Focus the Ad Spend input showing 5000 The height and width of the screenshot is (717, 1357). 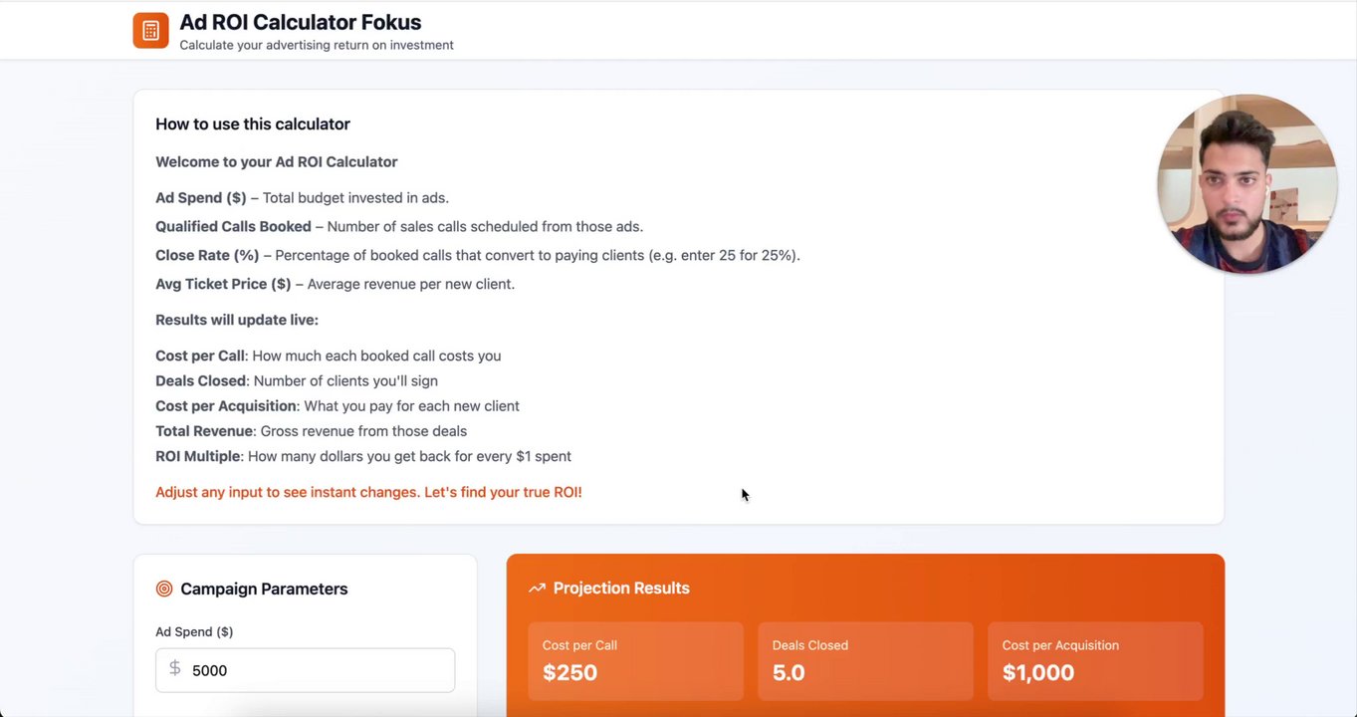click(319, 670)
